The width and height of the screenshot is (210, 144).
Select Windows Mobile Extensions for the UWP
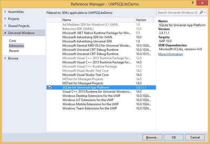[101, 104]
